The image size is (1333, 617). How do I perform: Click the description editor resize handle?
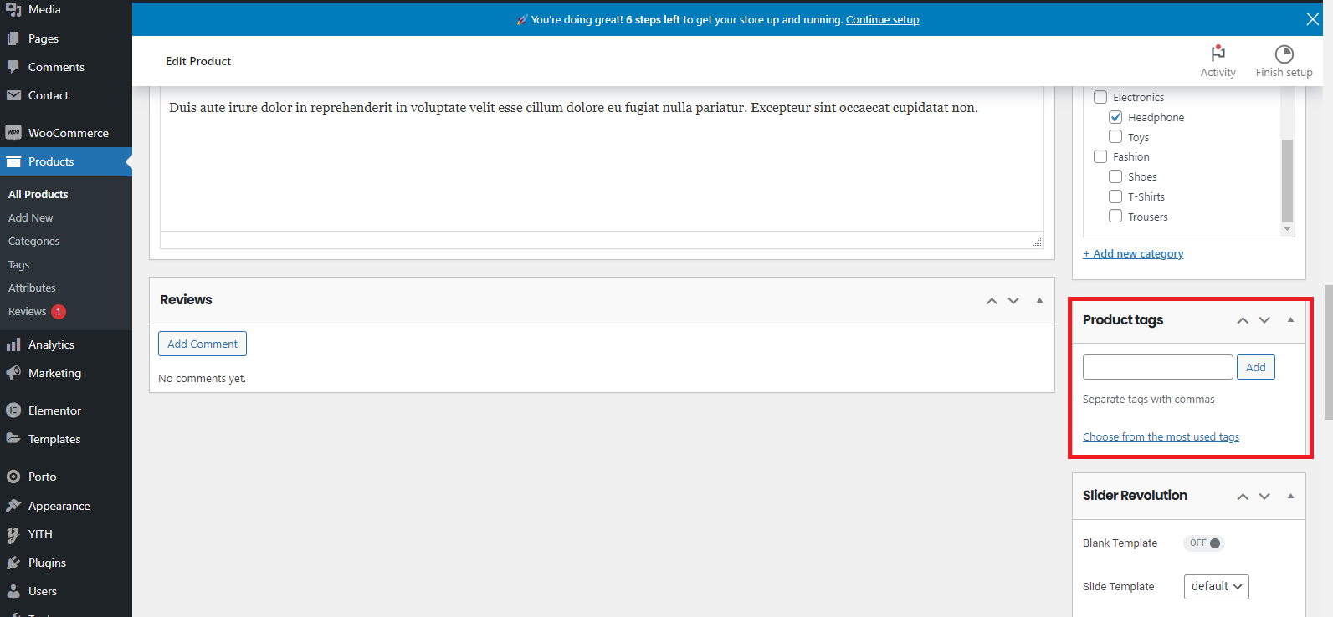click(x=1038, y=242)
